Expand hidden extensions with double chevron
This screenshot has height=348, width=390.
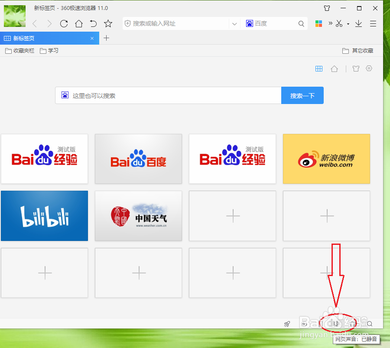[330, 23]
